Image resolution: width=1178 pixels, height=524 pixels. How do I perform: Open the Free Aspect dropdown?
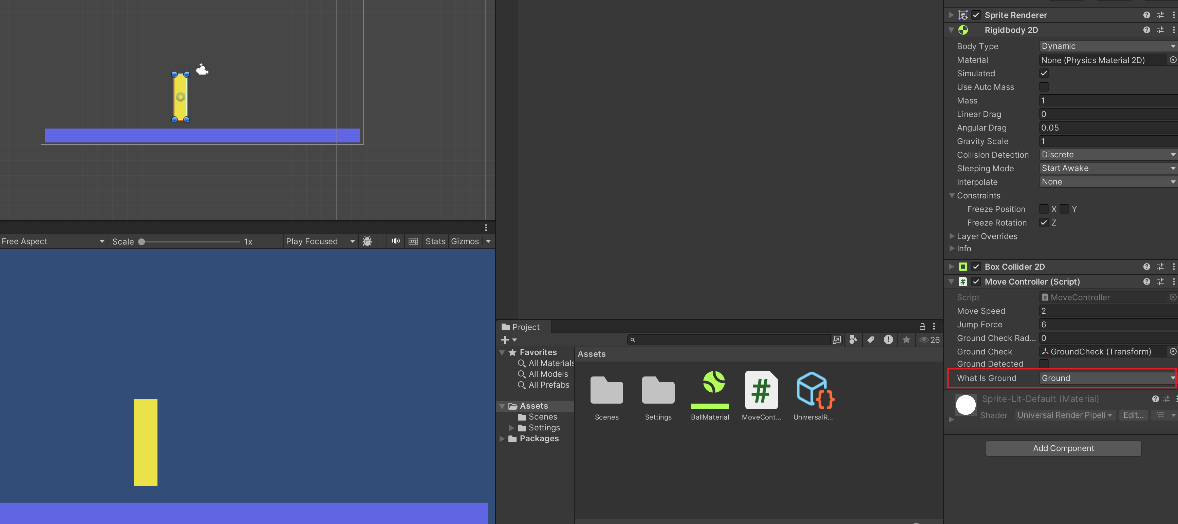53,241
